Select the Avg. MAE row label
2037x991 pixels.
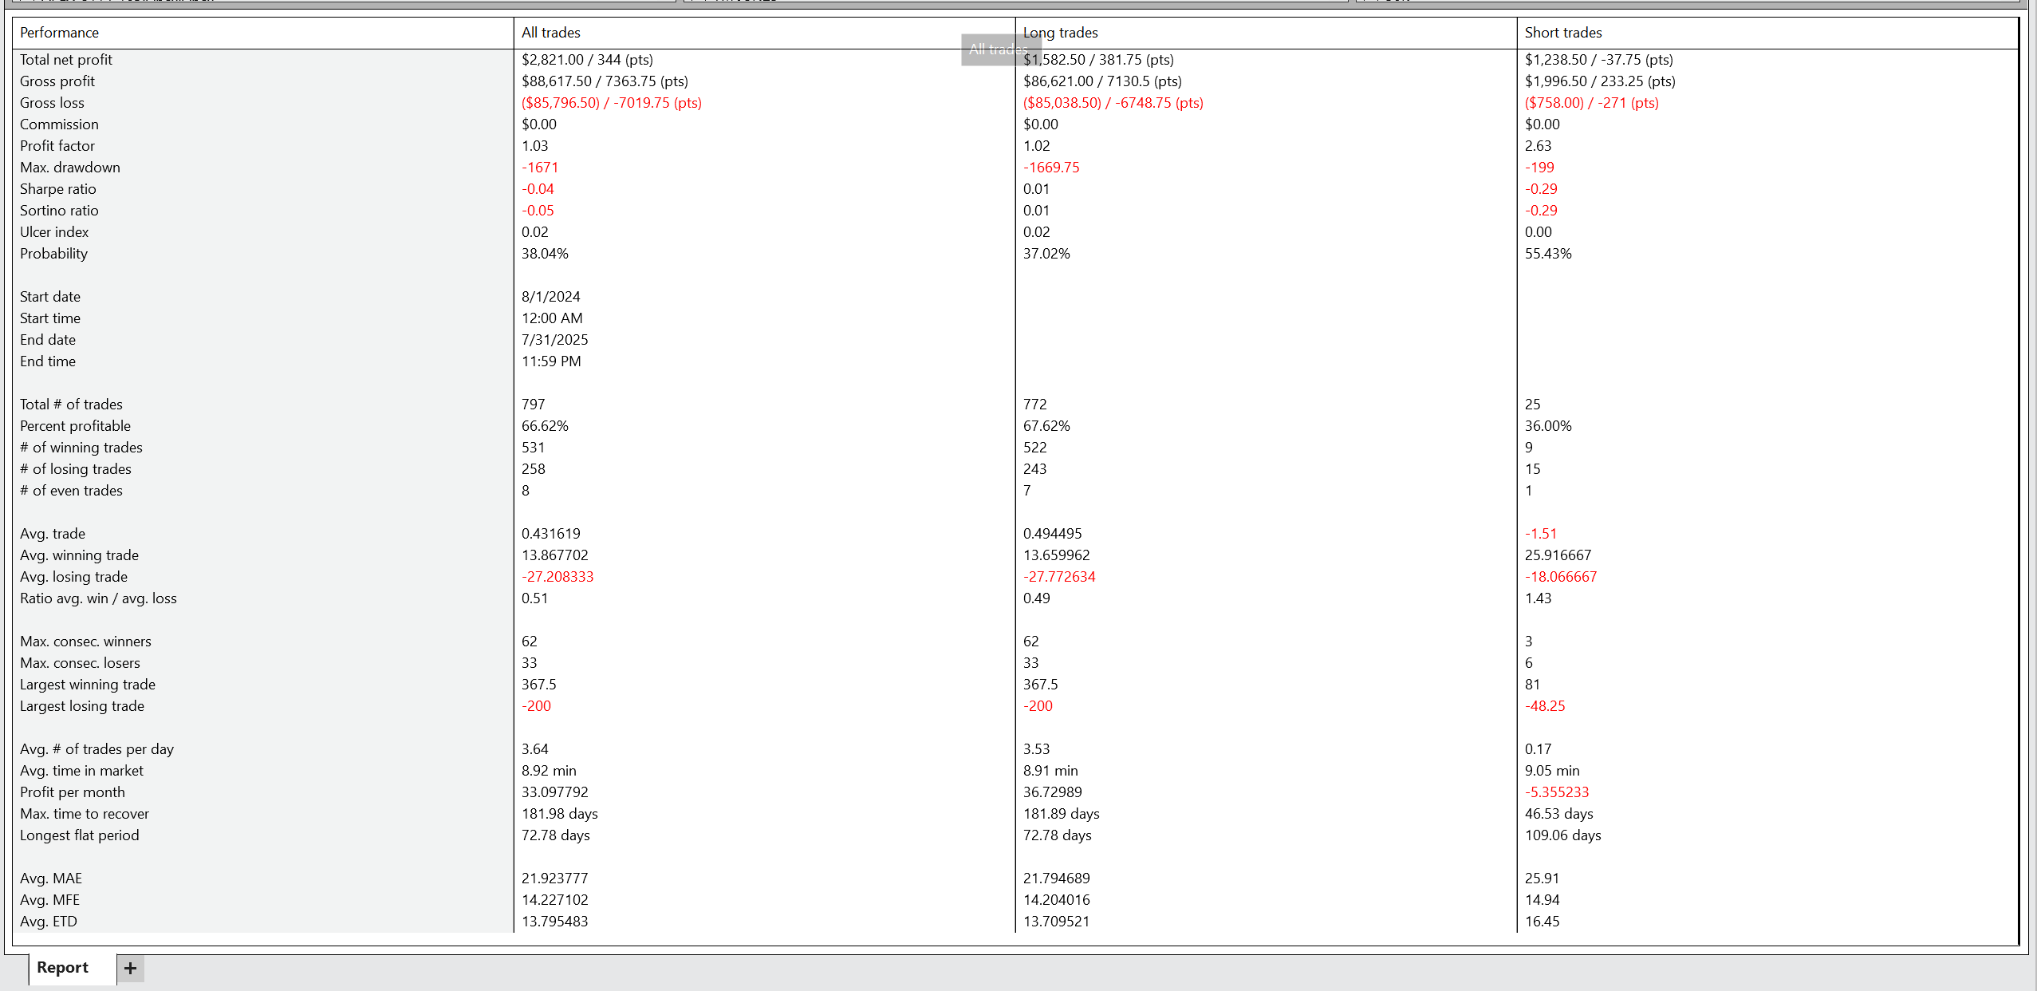tap(51, 878)
